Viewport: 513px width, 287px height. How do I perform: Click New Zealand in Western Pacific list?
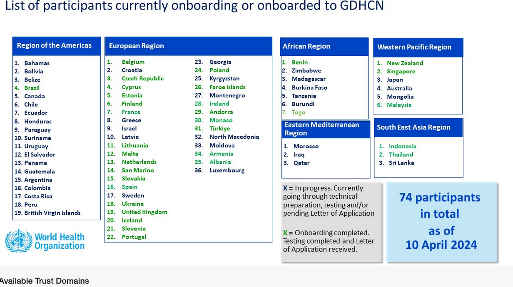pos(405,63)
